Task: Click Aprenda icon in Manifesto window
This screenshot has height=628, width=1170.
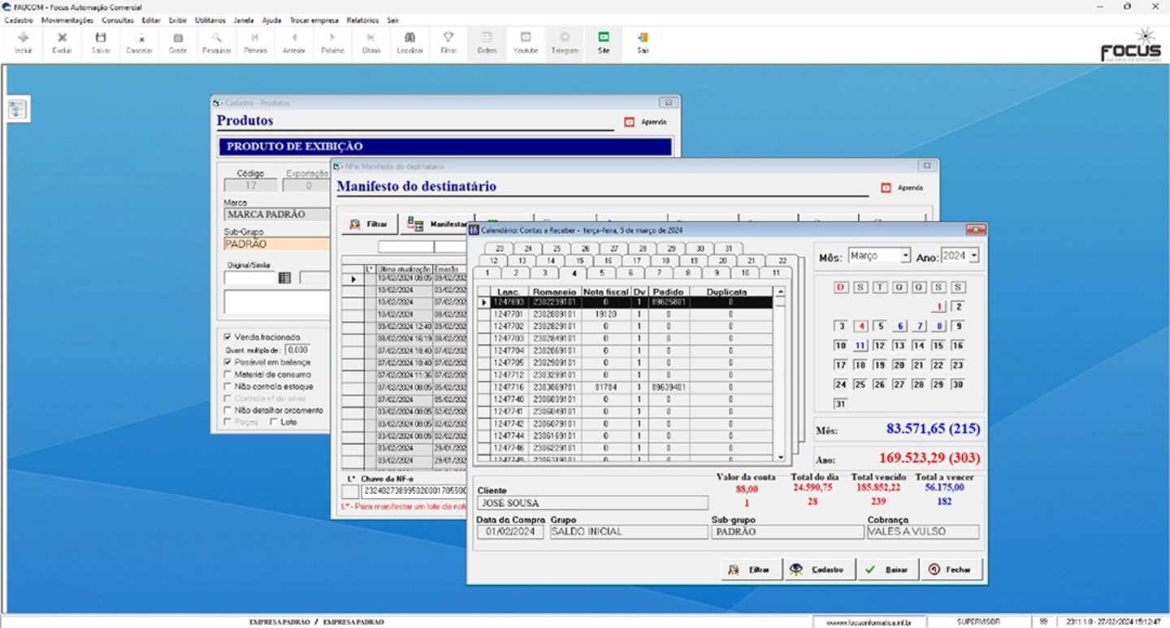Action: 886,188
